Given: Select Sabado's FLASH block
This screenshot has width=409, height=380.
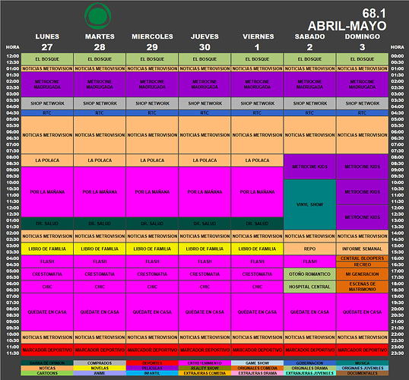Looking at the screenshot, I should click(310, 261).
